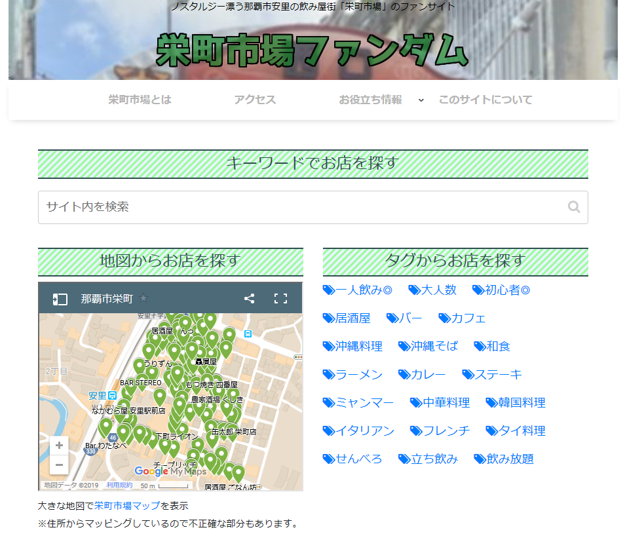The height and width of the screenshot is (536, 625).
Task: Toggle the map legend panel icon
Action: pyautogui.click(x=60, y=299)
